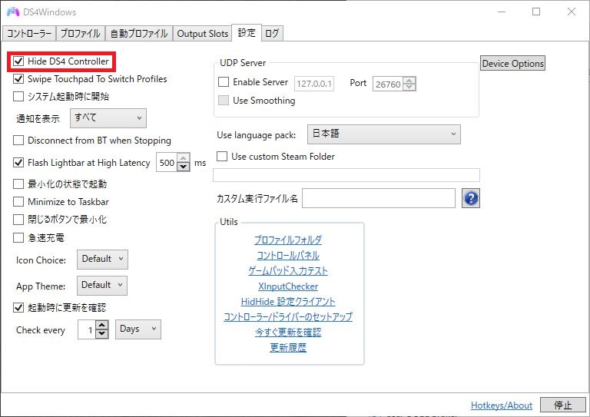The image size is (590, 417).
Task: Uncheck Swipe Touchpad To Switch Profiles
Action: [x=18, y=79]
